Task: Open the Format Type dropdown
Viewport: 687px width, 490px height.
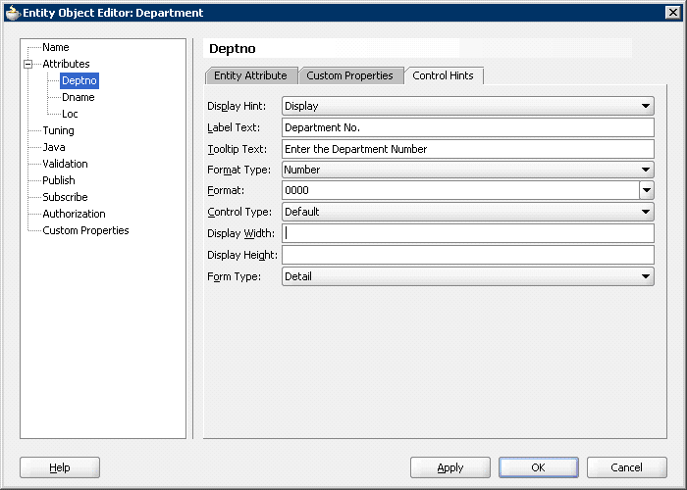Action: click(646, 170)
